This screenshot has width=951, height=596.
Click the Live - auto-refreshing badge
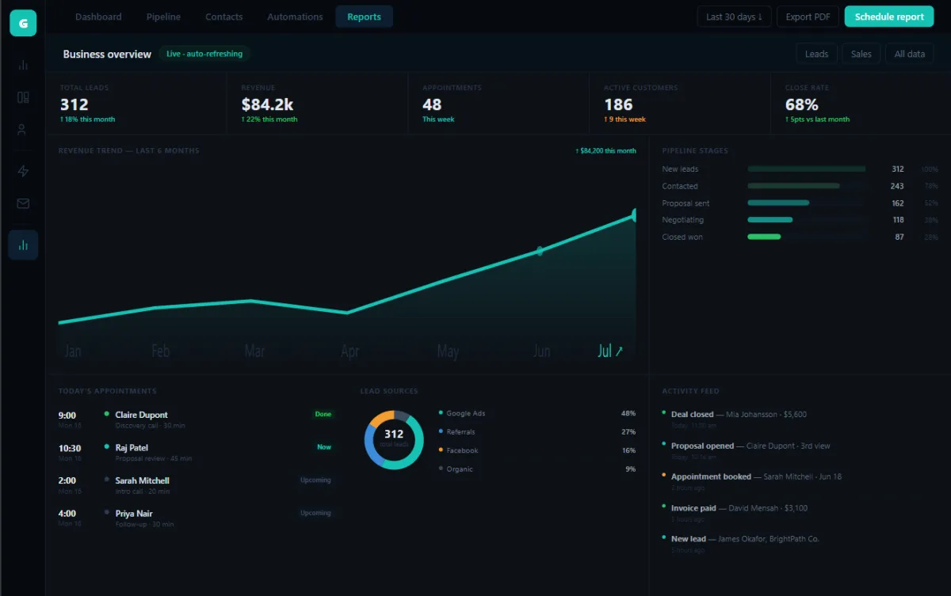point(205,54)
